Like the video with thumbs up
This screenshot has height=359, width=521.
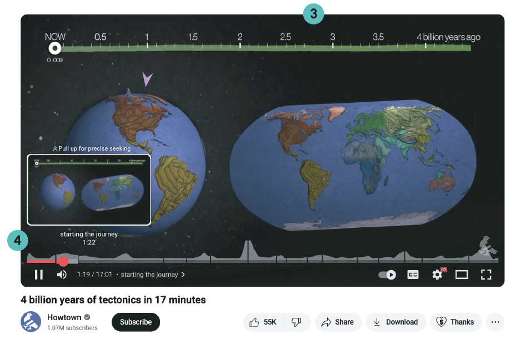[263, 322]
